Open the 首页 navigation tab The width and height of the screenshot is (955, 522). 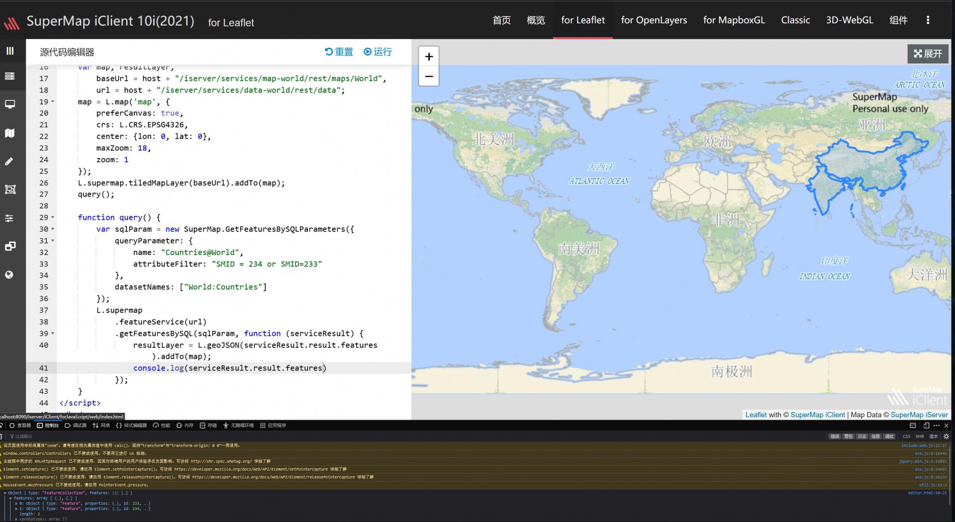click(502, 20)
